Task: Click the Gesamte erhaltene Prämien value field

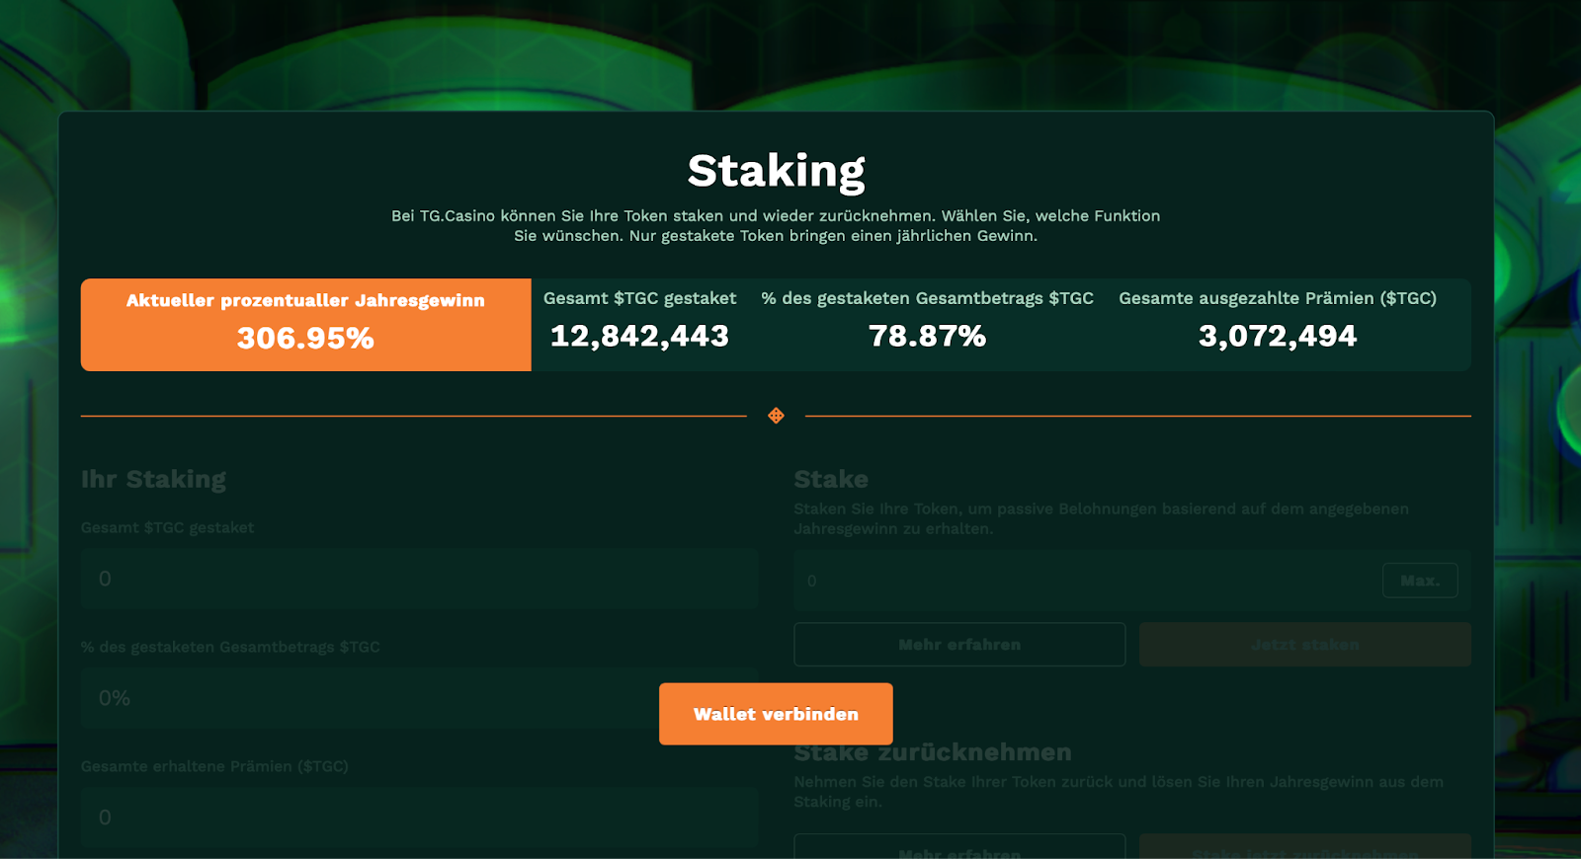Action: tap(419, 818)
